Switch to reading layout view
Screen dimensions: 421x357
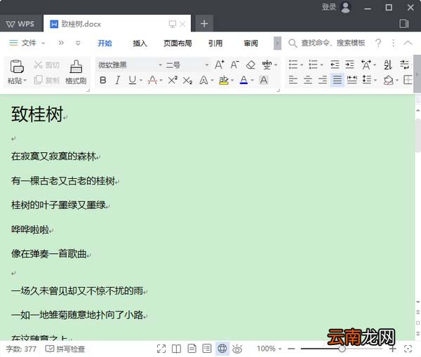tap(176, 349)
